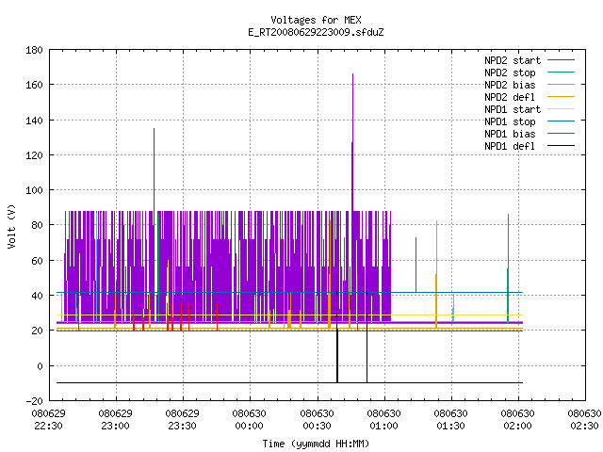Screen dimensions: 603x452
Task: Click the x-axis tick 080630 02:00
Action: tap(517, 420)
